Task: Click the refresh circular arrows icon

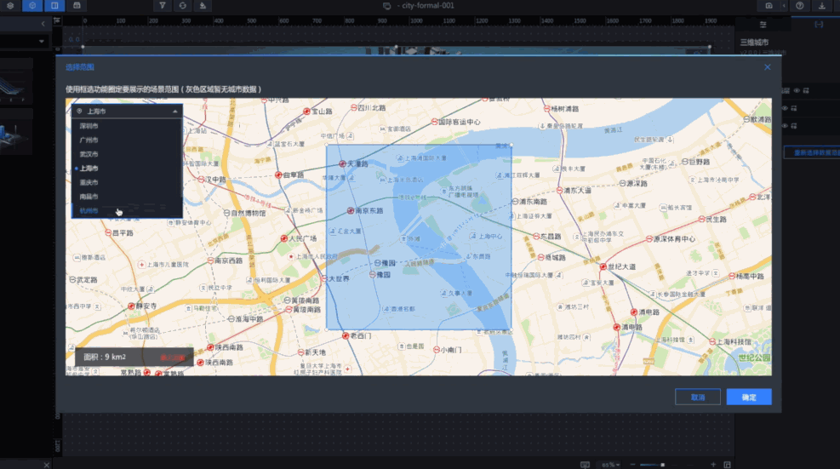Action: [x=183, y=5]
